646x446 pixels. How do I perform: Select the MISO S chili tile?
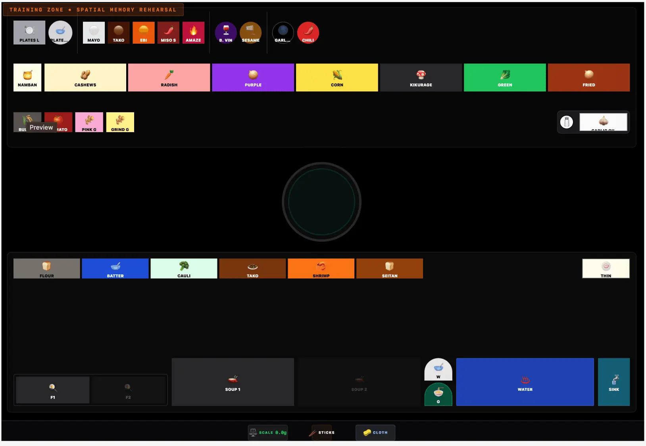(168, 33)
